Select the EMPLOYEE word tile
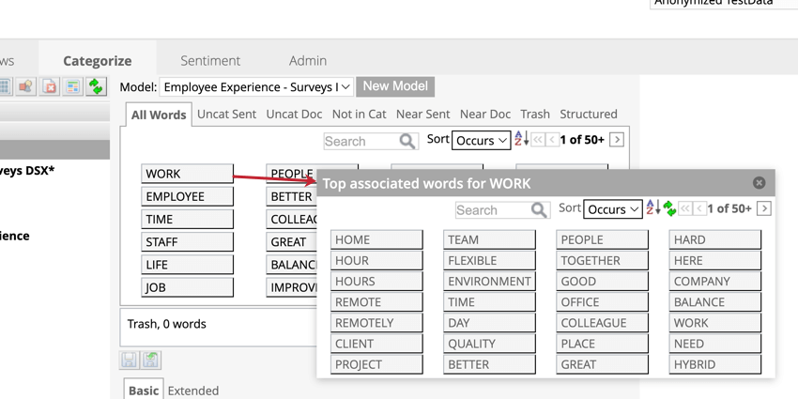 click(x=187, y=196)
